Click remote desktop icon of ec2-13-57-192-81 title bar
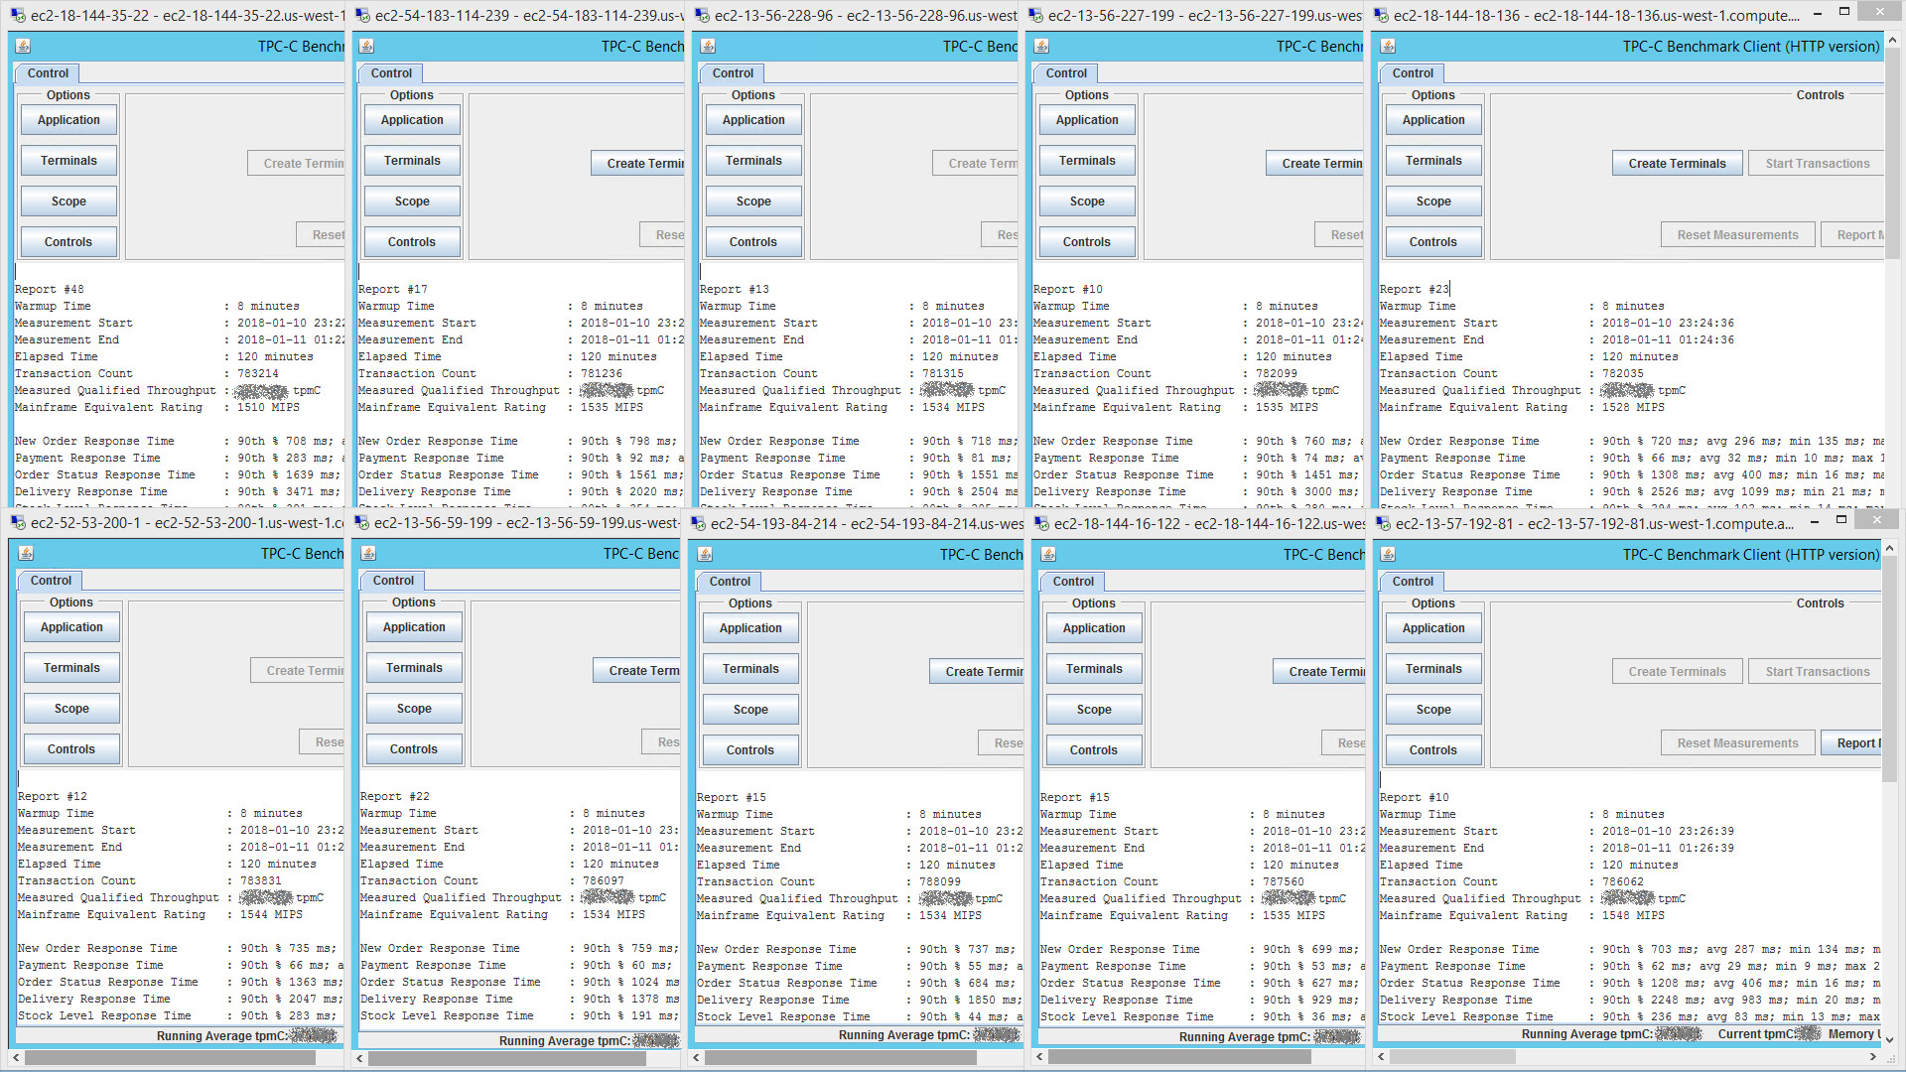1906x1072 pixels. tap(1383, 524)
